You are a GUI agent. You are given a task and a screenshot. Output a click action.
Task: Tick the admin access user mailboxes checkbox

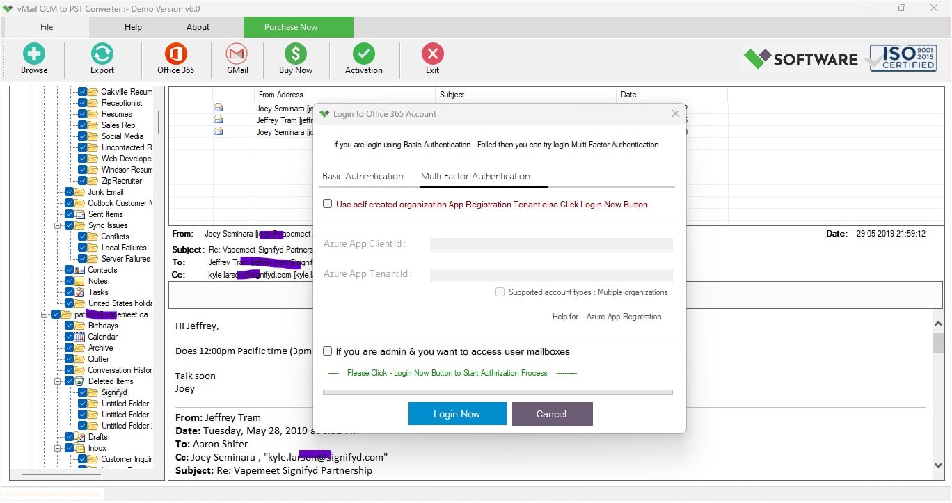click(327, 351)
